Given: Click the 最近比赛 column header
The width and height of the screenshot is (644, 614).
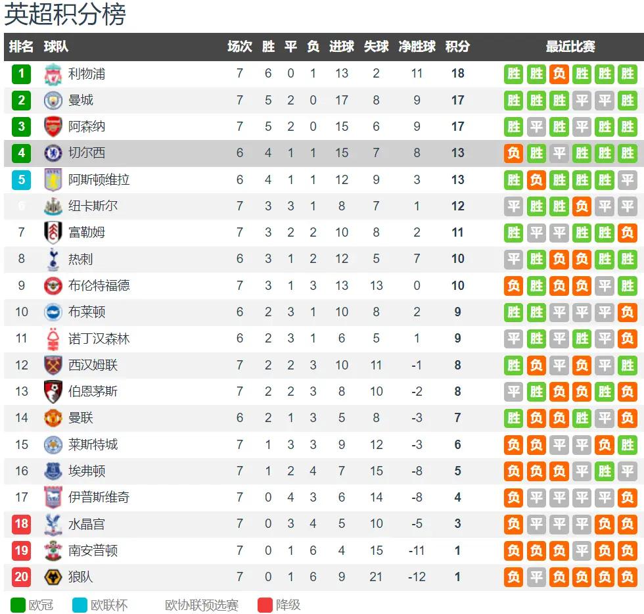Looking at the screenshot, I should tap(570, 47).
